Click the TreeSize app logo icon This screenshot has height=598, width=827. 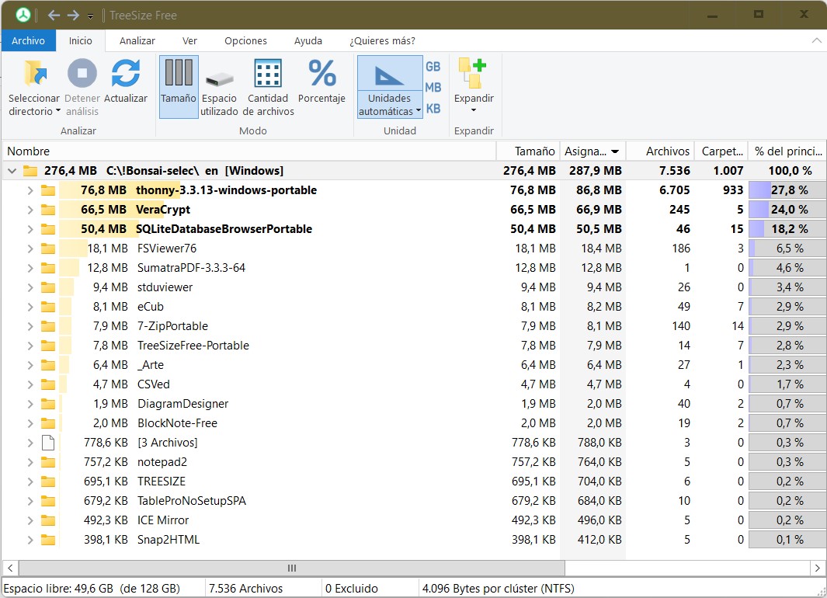pyautogui.click(x=23, y=15)
